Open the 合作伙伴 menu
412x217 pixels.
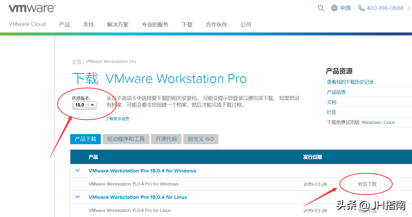coord(216,25)
